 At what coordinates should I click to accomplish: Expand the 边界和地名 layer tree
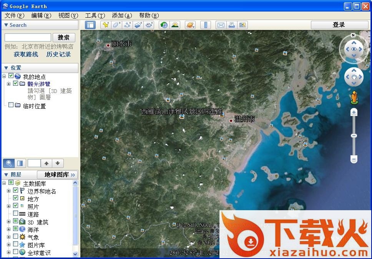(x=8, y=191)
